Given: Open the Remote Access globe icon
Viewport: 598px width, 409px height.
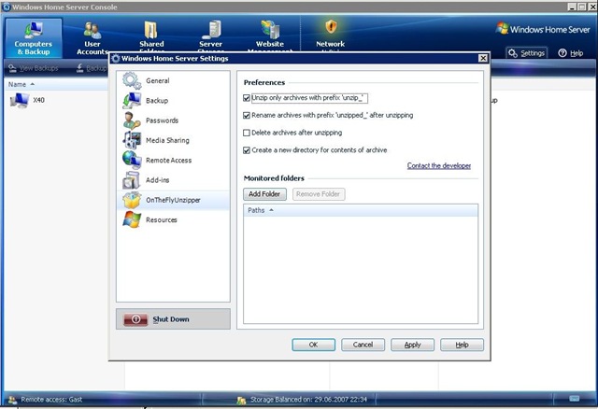Looking at the screenshot, I should pyautogui.click(x=132, y=160).
